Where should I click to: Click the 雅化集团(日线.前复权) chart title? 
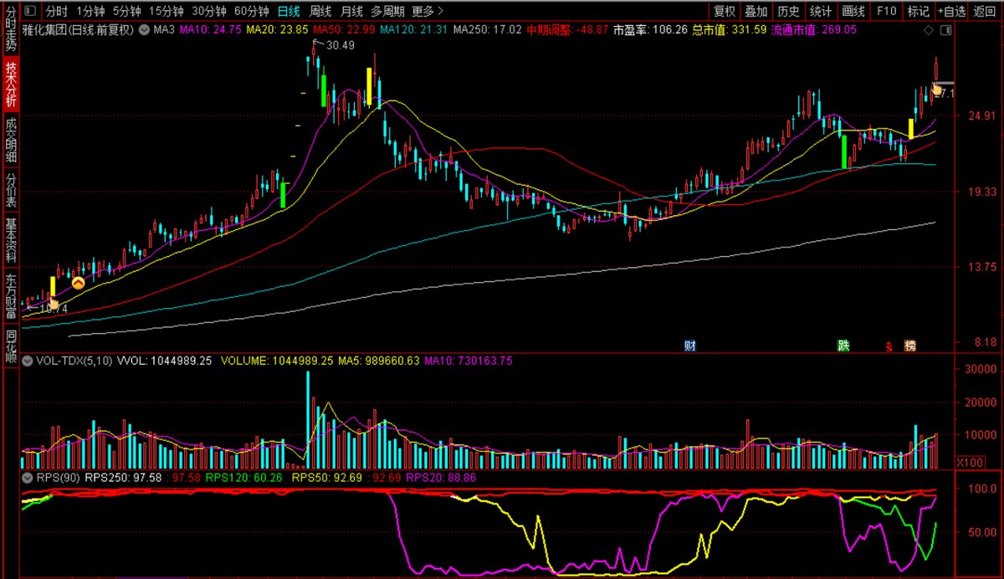tap(79, 29)
